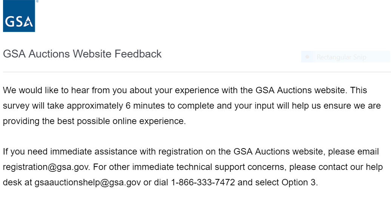
Task: Click the registered trademark symbol beside the logo
Action: click(37, 2)
